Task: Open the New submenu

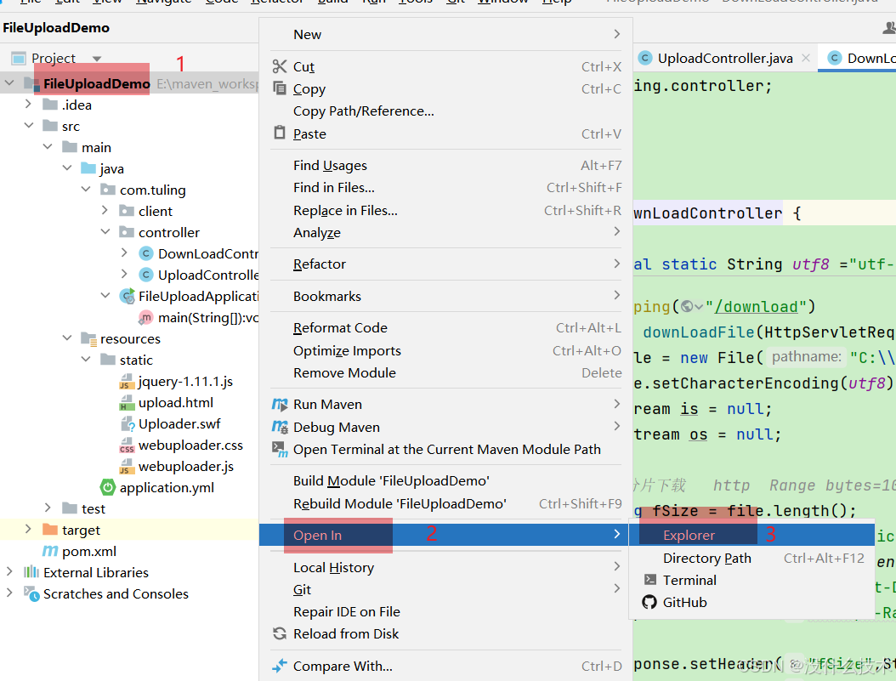Action: [x=445, y=34]
